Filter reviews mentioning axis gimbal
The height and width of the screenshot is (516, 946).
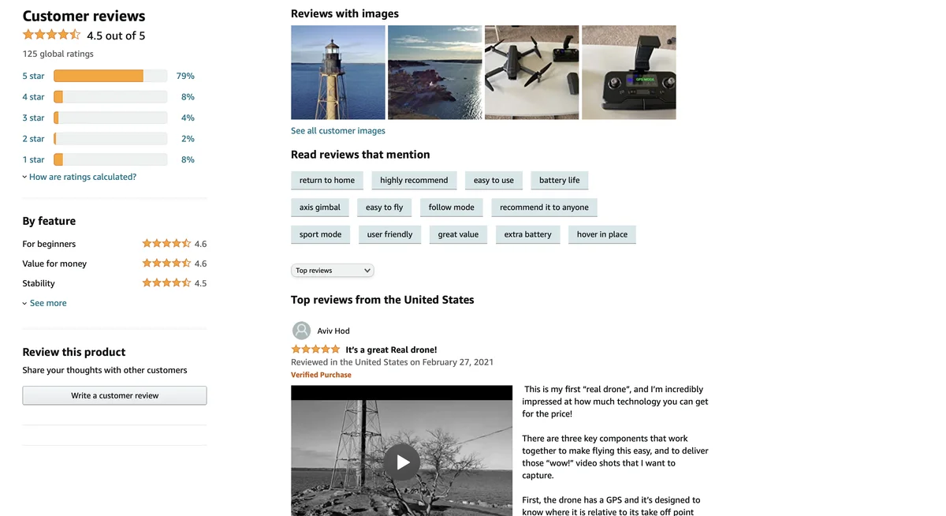point(320,208)
